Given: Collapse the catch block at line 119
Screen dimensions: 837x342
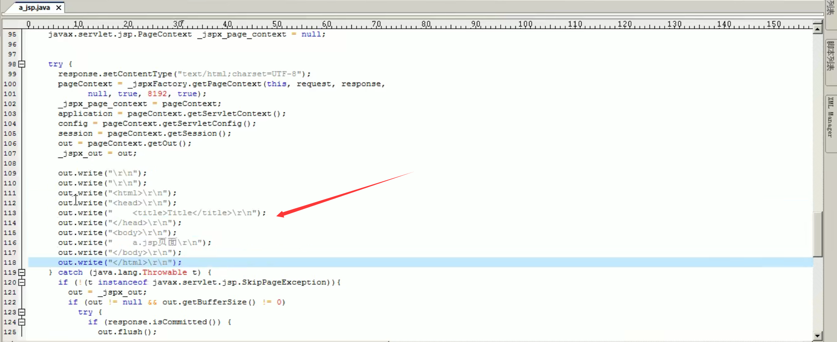Looking at the screenshot, I should click(x=22, y=272).
